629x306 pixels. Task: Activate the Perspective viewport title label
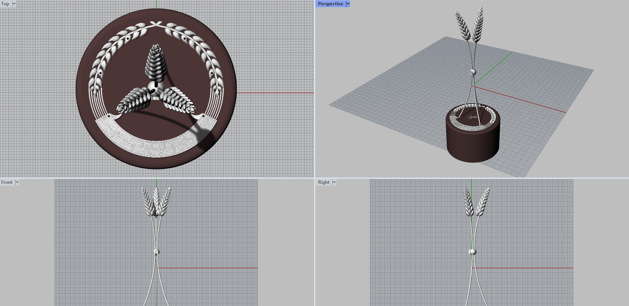click(330, 4)
